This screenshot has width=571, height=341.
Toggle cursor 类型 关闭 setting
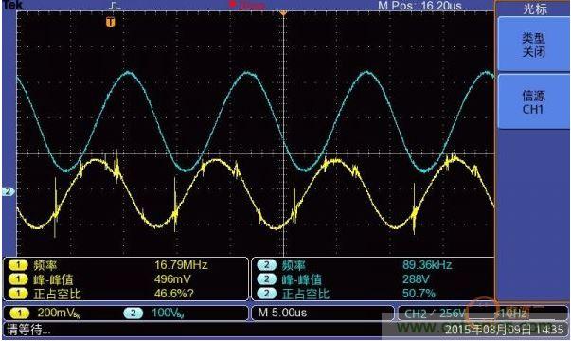533,45
